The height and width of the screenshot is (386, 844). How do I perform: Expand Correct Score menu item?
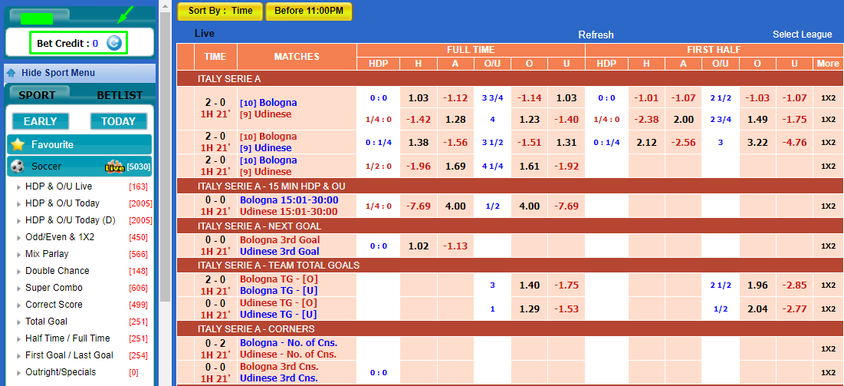point(54,305)
